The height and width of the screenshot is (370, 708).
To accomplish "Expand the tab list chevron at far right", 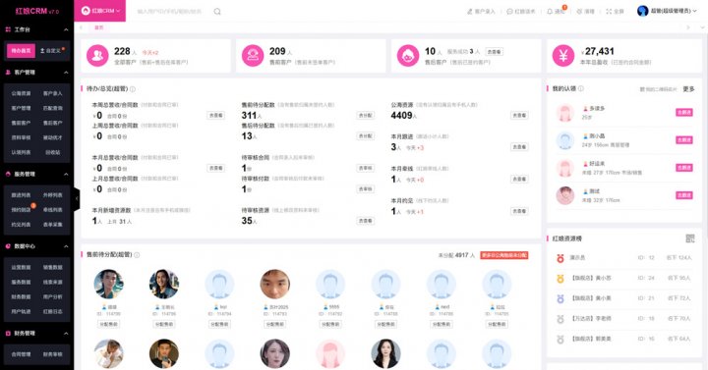I will click(x=702, y=27).
